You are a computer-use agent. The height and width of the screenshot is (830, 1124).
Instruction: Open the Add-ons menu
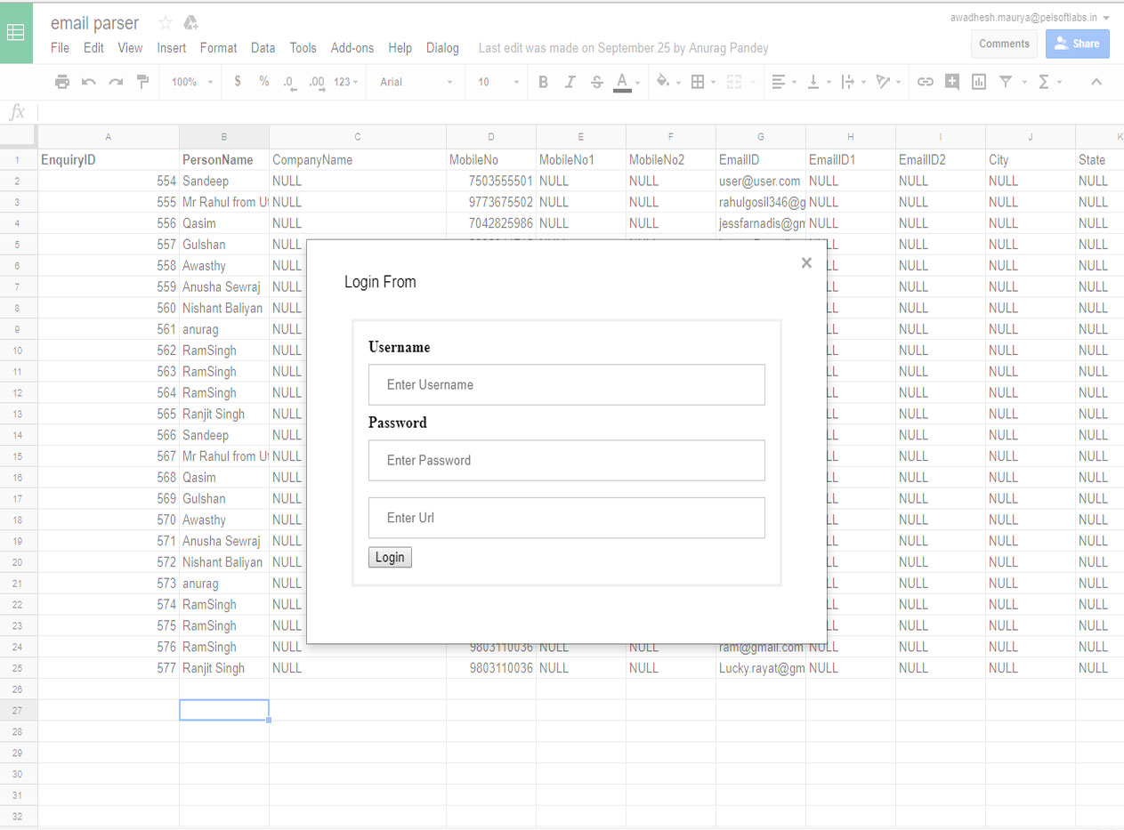[352, 48]
